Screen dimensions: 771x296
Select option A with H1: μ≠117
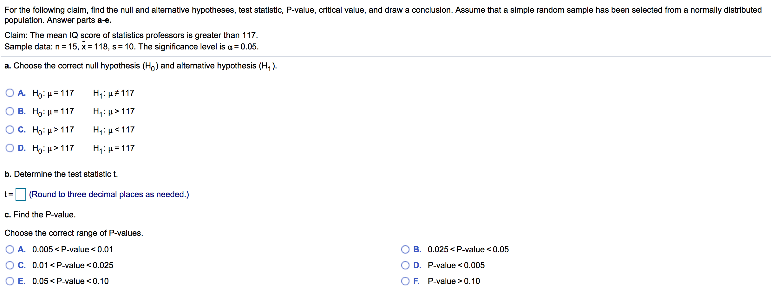10,93
